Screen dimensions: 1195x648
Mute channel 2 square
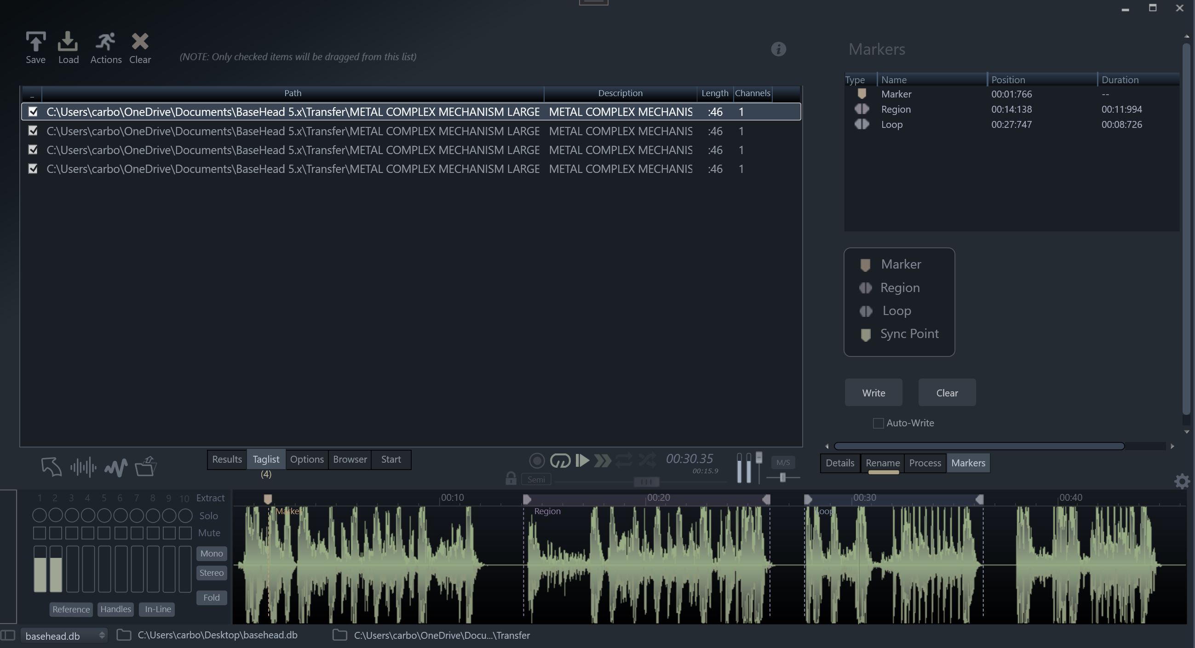click(x=56, y=533)
